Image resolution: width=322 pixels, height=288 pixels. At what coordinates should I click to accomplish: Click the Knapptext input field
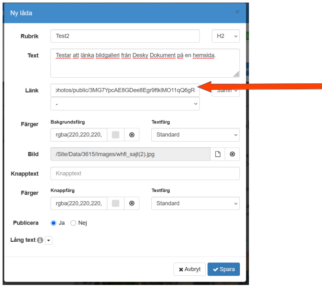point(145,174)
